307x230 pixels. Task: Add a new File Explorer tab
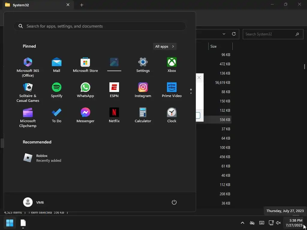pos(82,5)
